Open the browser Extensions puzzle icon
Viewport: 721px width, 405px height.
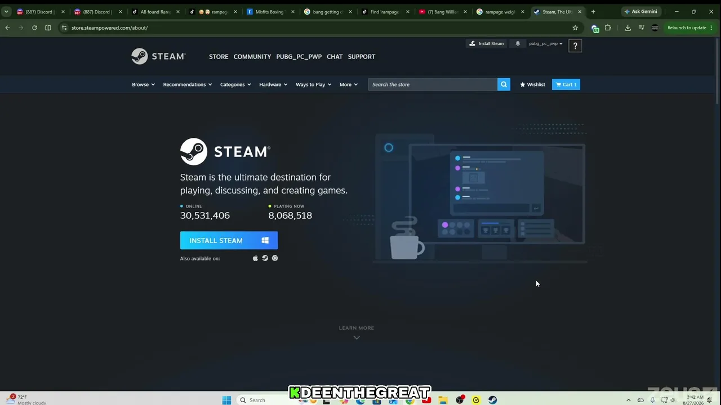(x=608, y=28)
